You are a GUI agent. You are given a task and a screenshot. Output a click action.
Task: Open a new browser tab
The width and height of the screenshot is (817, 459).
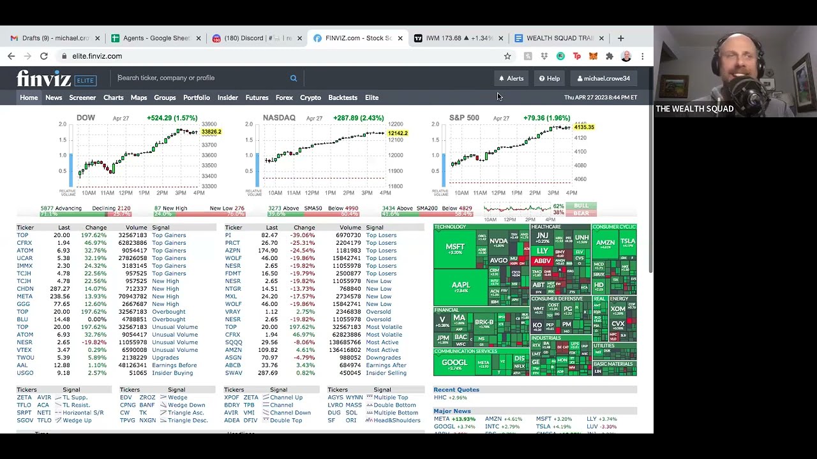tap(620, 38)
